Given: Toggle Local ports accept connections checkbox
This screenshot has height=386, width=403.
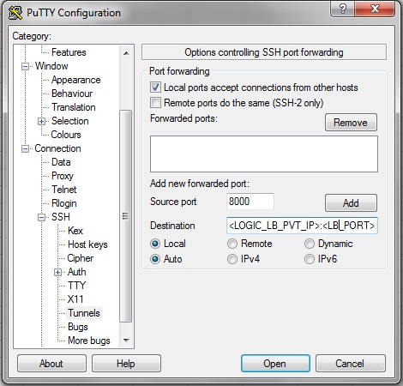Looking at the screenshot, I should pyautogui.click(x=155, y=87).
